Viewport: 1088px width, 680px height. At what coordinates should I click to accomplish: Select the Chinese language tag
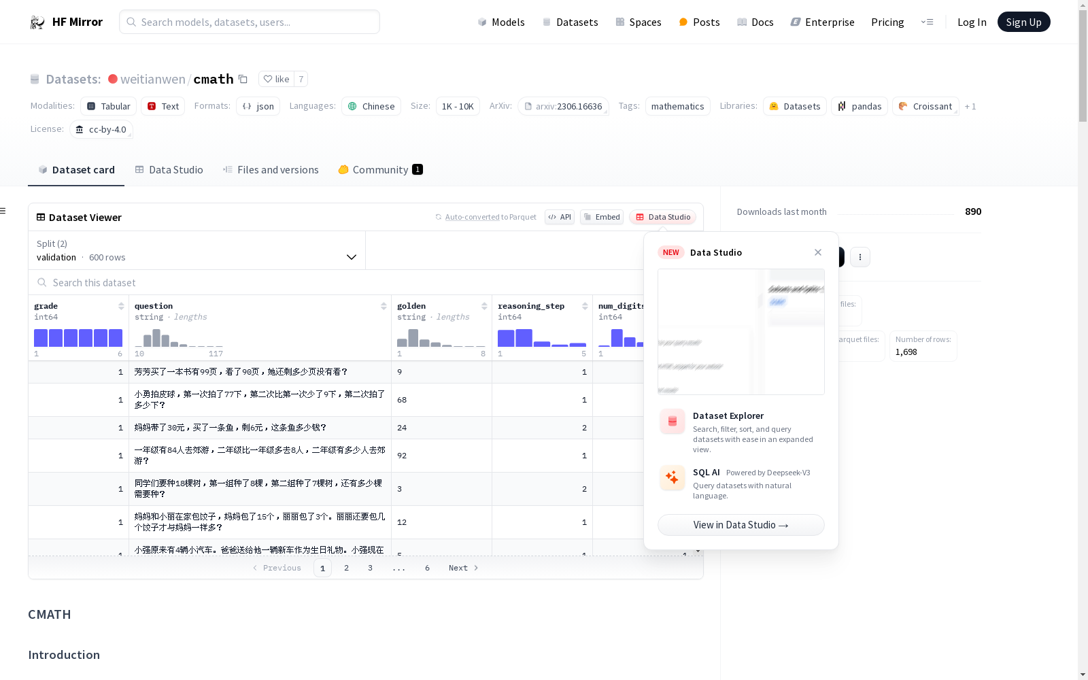[x=371, y=106]
